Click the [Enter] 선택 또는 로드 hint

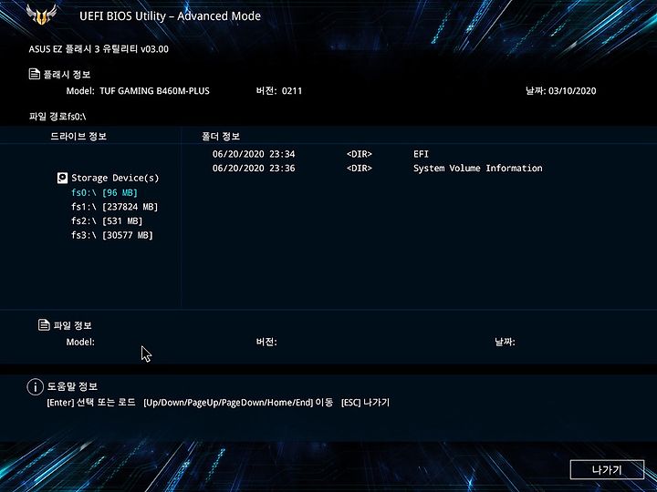[x=91, y=403]
